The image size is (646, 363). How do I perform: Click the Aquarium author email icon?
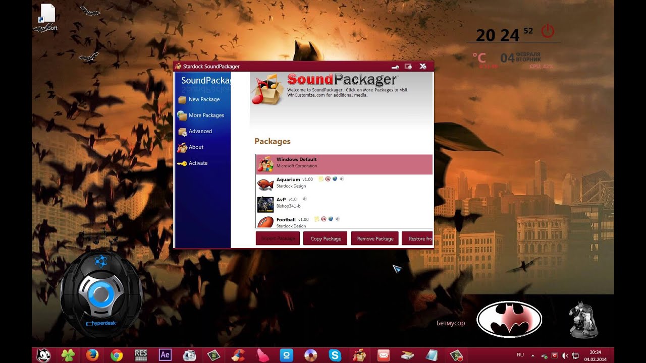[328, 179]
